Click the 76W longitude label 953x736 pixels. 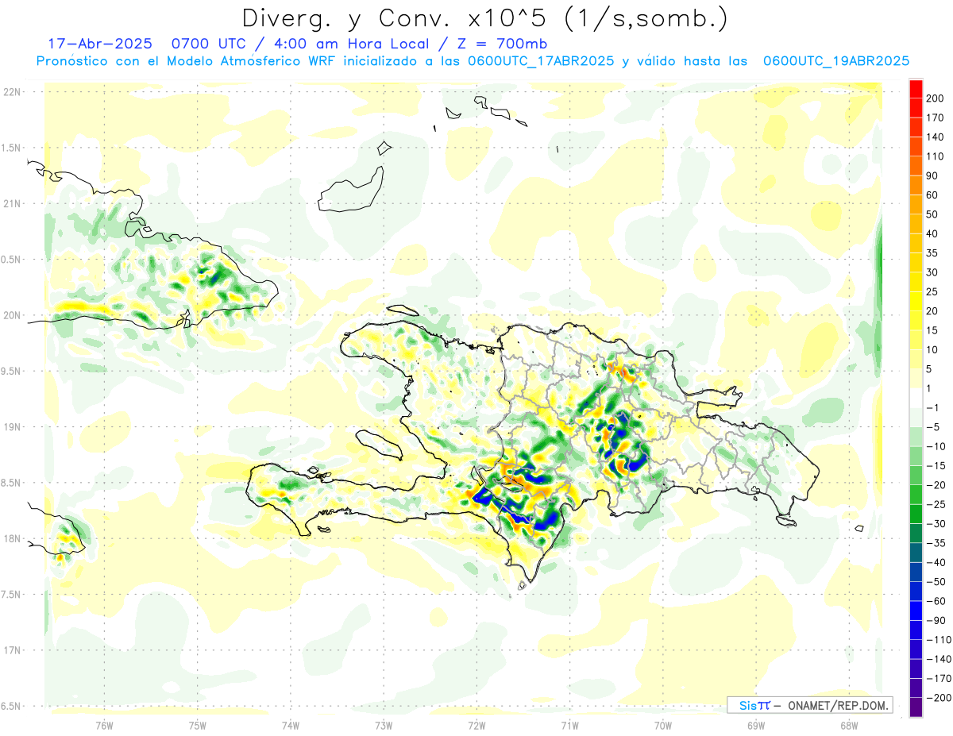click(x=104, y=725)
